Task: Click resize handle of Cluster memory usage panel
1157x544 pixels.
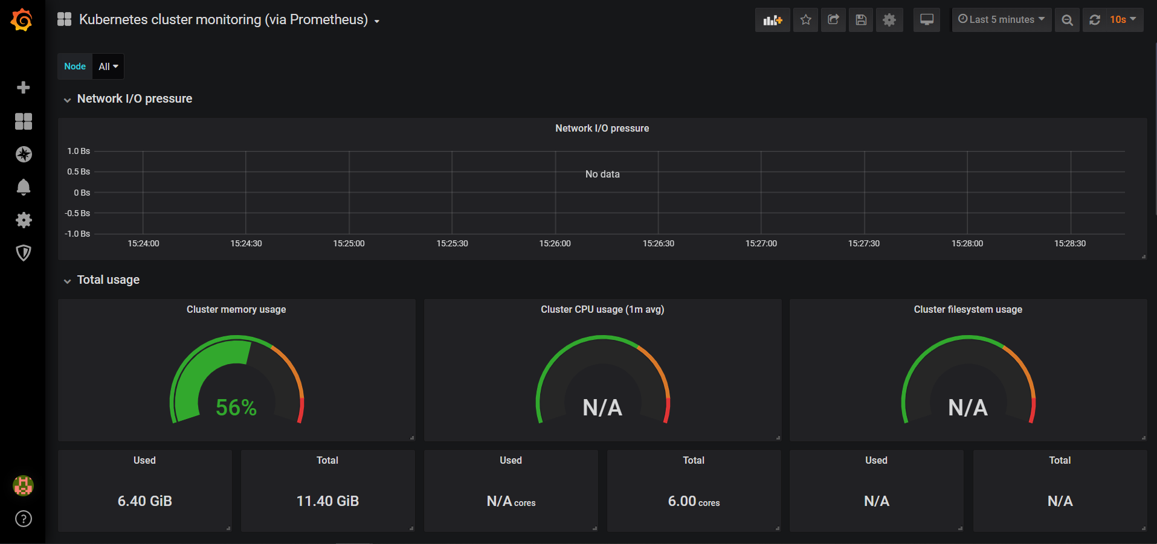Action: [412, 438]
